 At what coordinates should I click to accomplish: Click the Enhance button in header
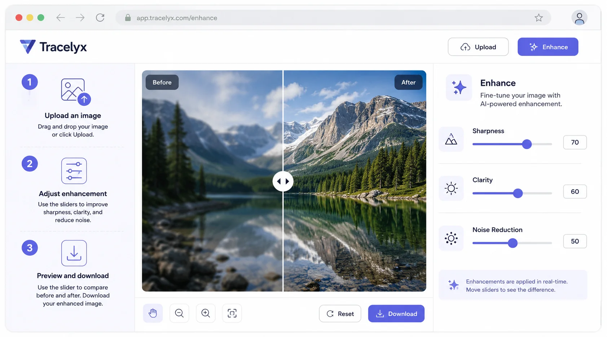point(548,47)
